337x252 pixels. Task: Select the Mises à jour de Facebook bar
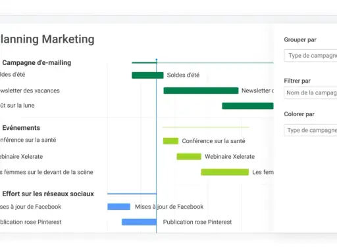pos(118,207)
